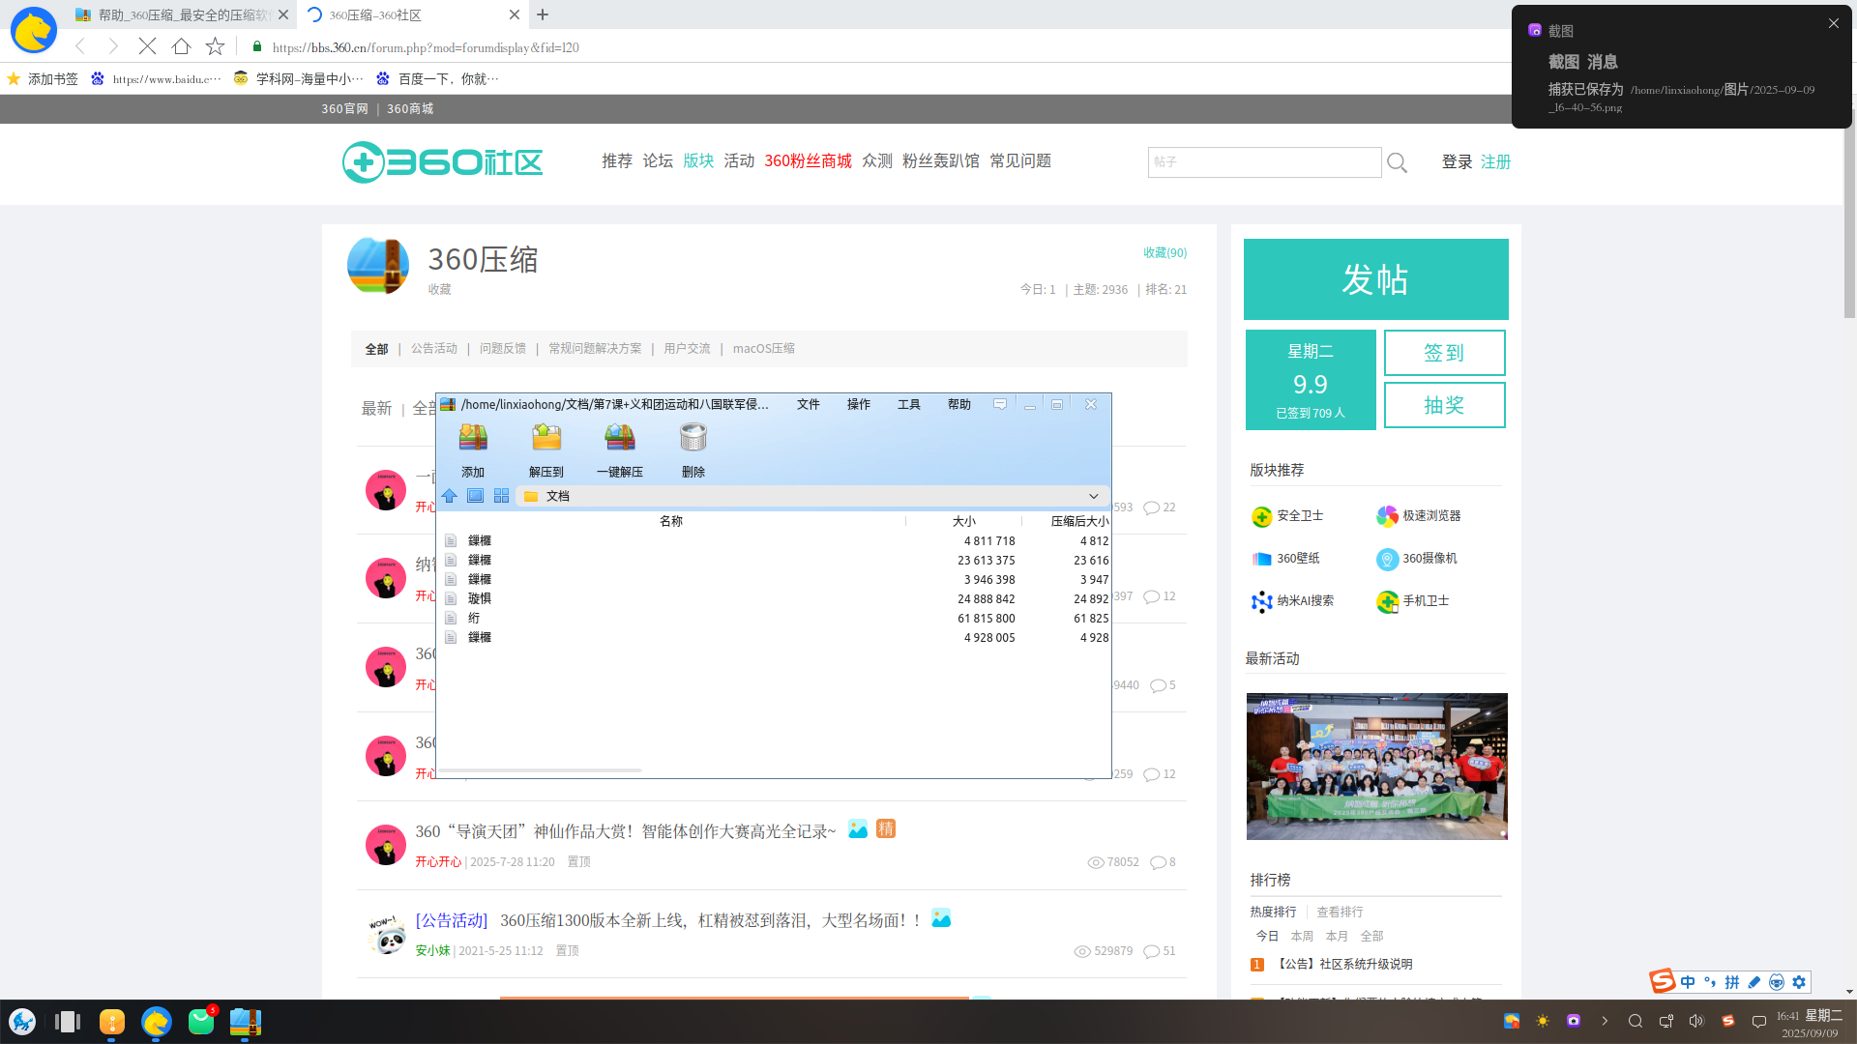Open 文件 menu in archive window
The image size is (1857, 1044).
click(809, 404)
